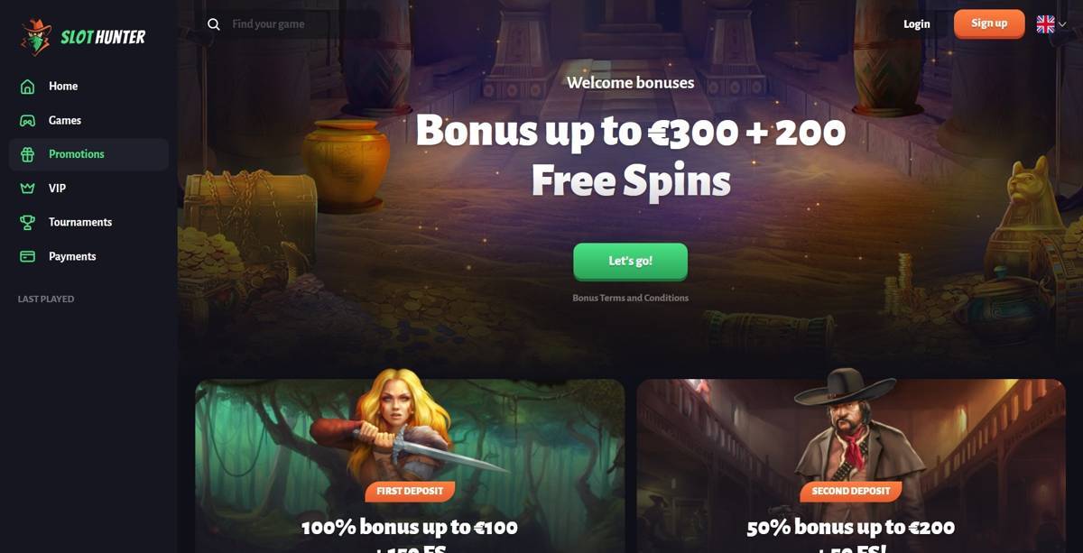This screenshot has width=1083, height=553.
Task: Click the VIP crown icon
Action: [28, 189]
